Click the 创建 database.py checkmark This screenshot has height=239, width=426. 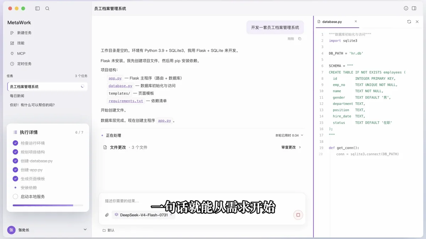[x=15, y=161]
